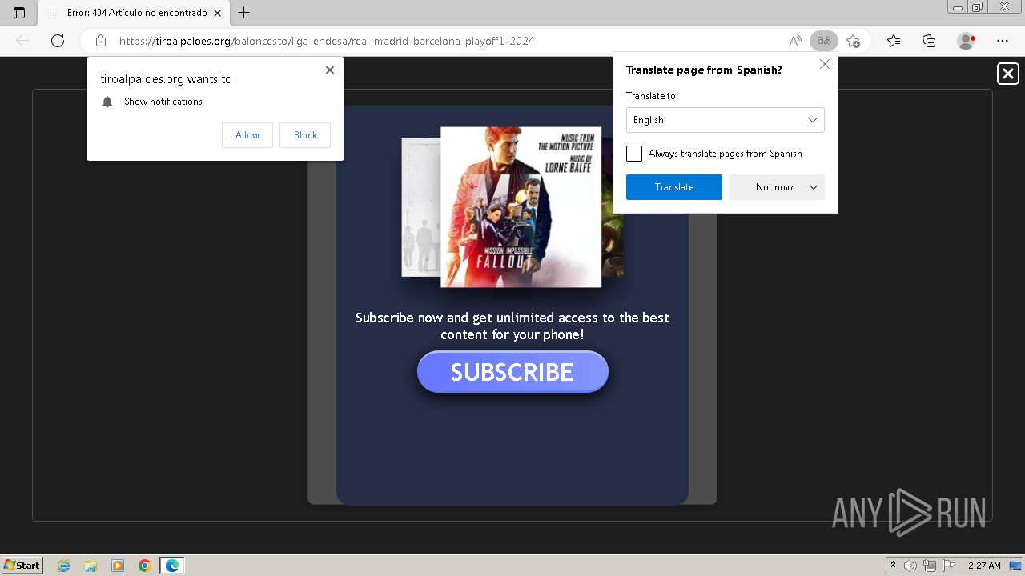This screenshot has height=576, width=1025.
Task: Click the Translate button
Action: click(674, 187)
